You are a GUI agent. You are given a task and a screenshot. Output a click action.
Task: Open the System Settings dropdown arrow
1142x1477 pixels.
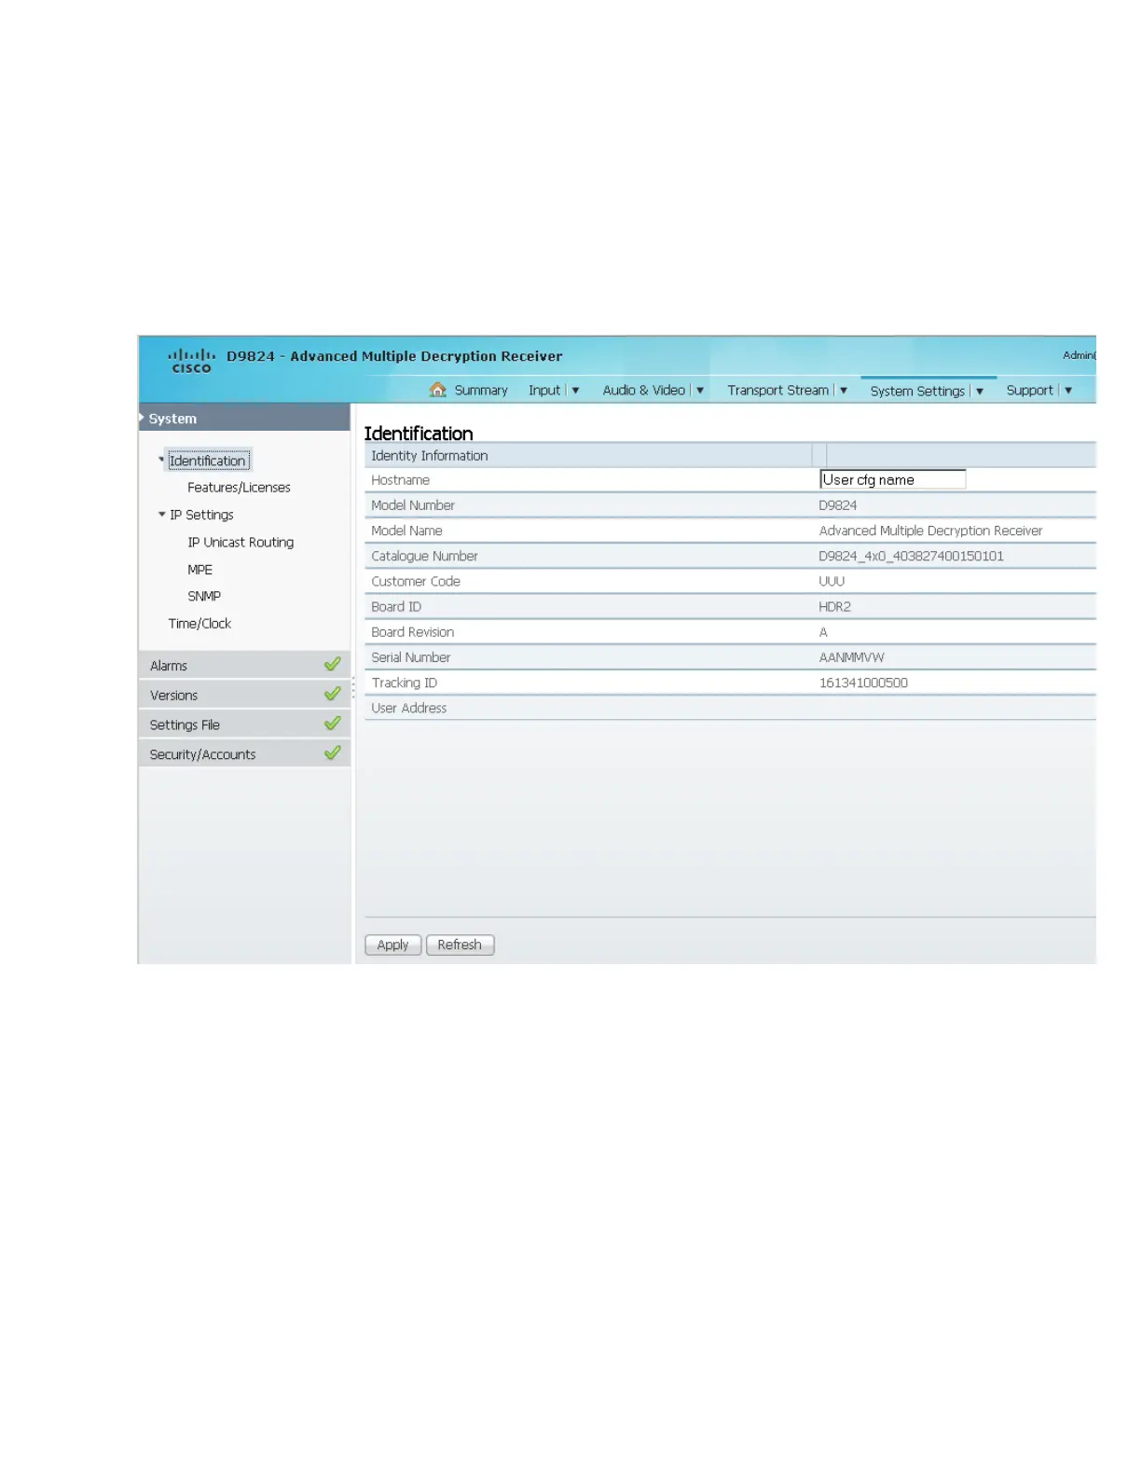tap(980, 392)
